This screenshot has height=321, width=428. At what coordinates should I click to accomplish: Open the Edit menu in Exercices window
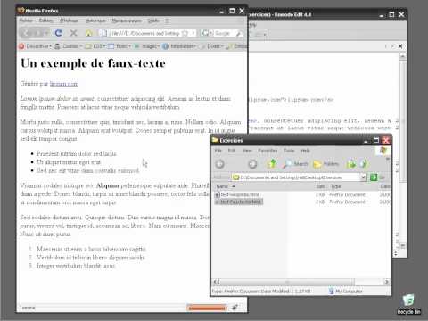click(232, 151)
